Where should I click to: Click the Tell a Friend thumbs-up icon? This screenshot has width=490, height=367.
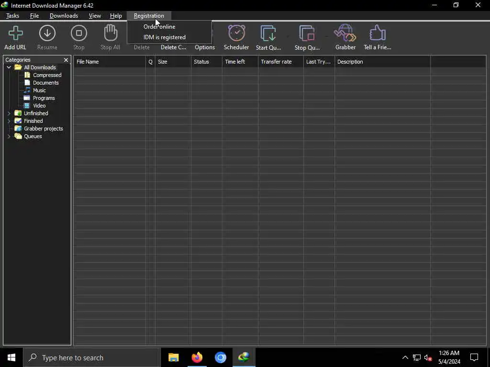tap(378, 33)
